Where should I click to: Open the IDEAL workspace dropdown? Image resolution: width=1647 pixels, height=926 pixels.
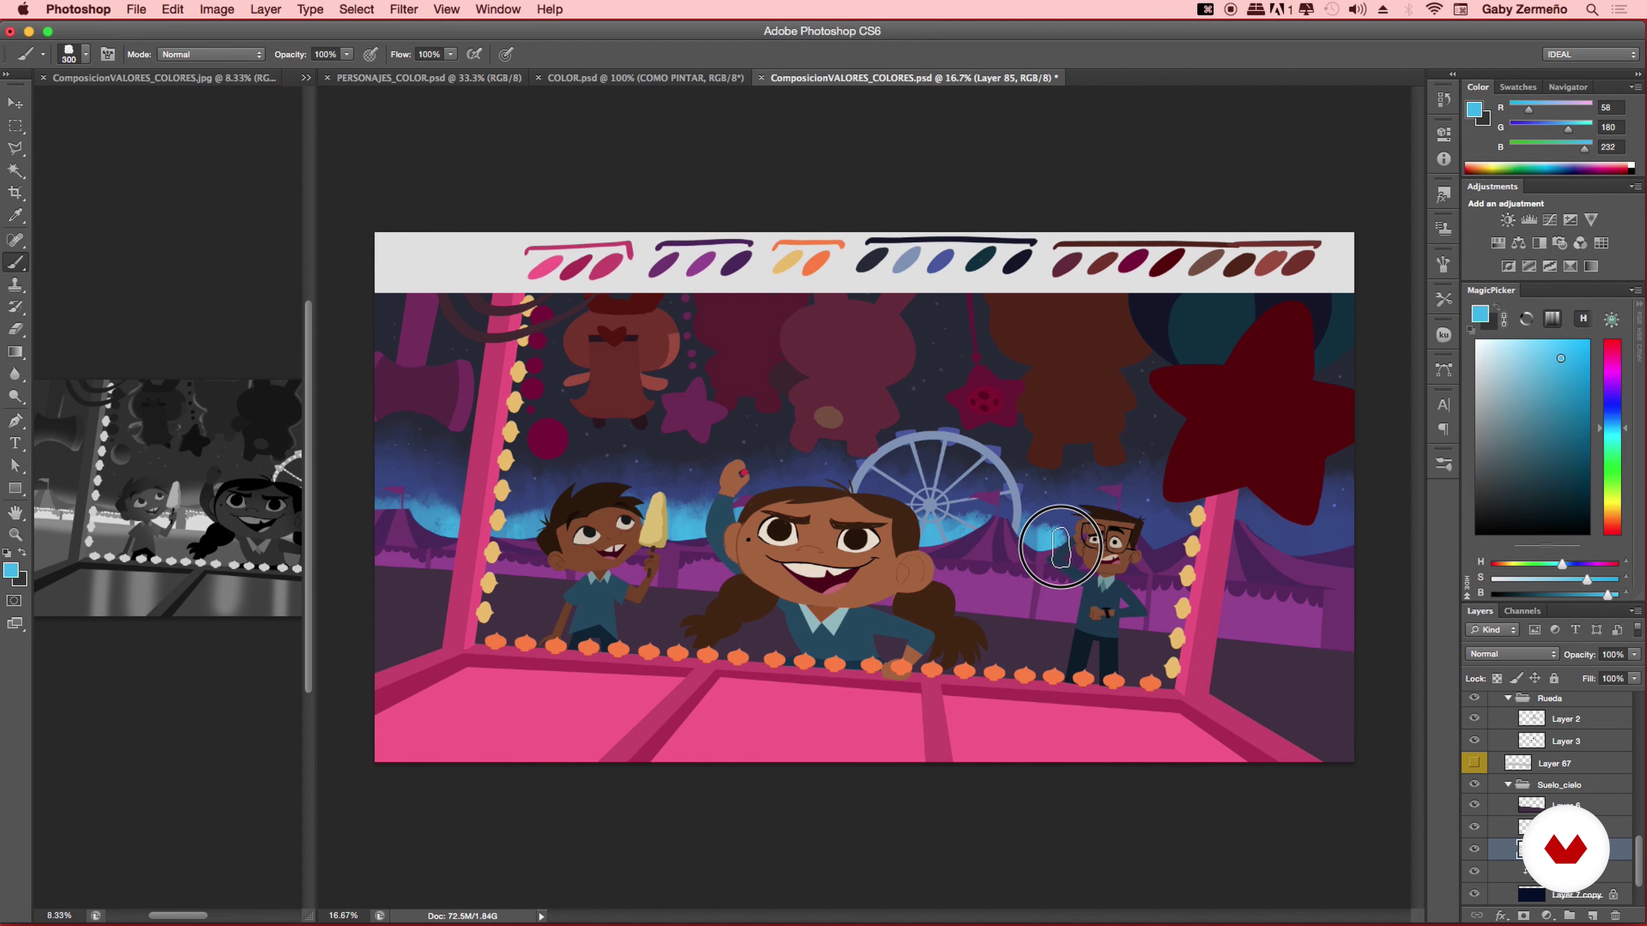pos(1590,54)
